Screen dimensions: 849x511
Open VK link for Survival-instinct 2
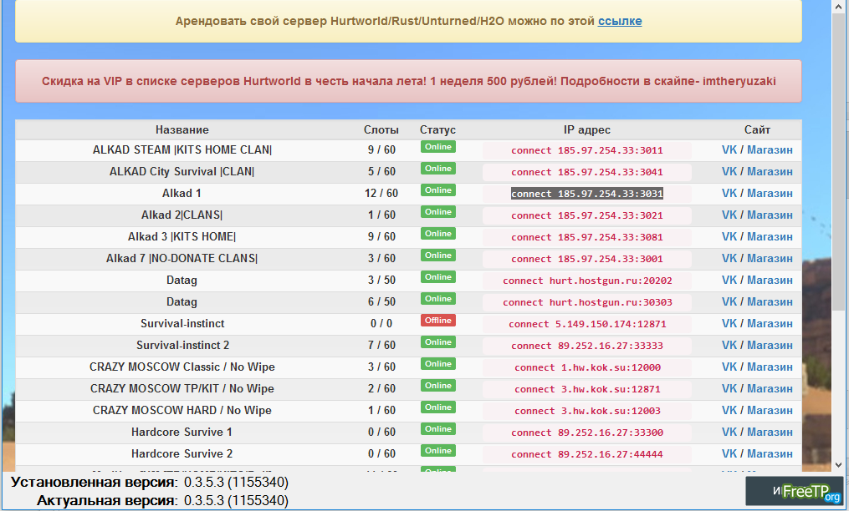click(x=729, y=346)
